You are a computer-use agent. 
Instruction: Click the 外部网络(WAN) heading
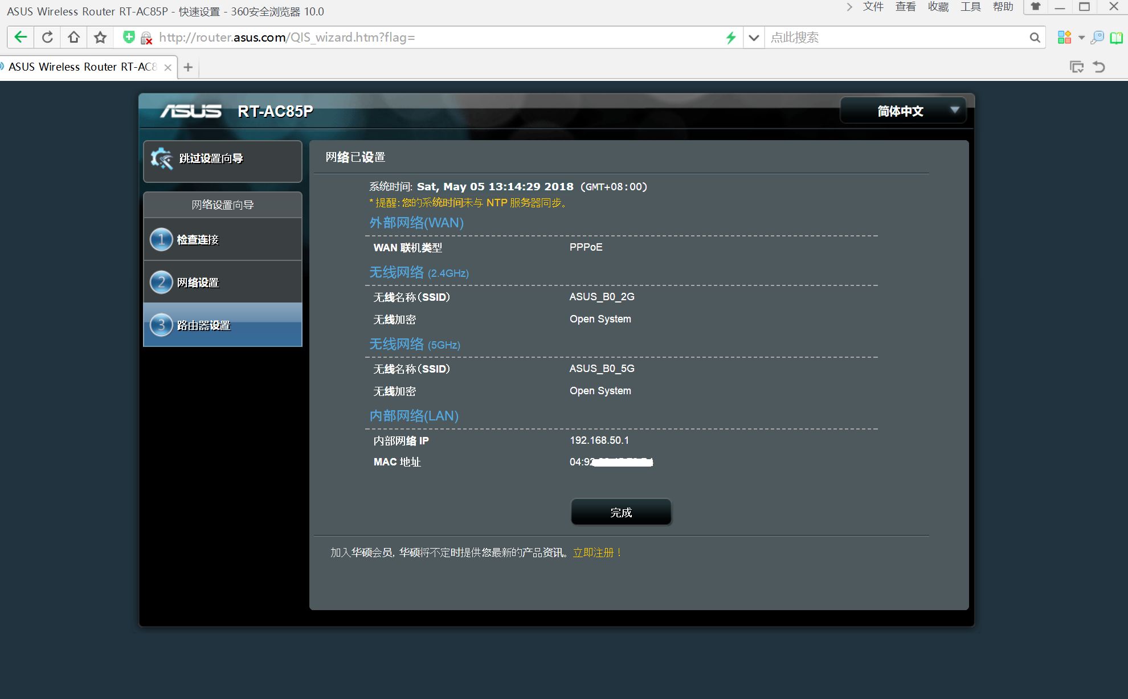pos(416,223)
